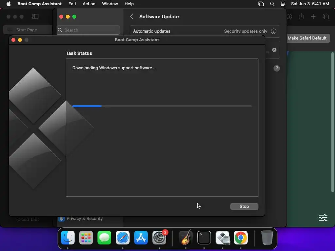Open App Store from the Dock
The height and width of the screenshot is (251, 335).
(x=141, y=238)
